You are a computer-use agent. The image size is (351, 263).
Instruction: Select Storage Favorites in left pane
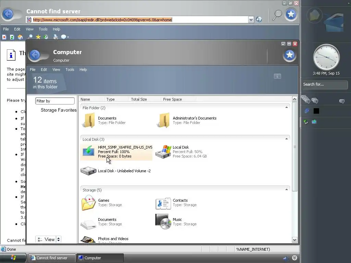pyautogui.click(x=59, y=110)
